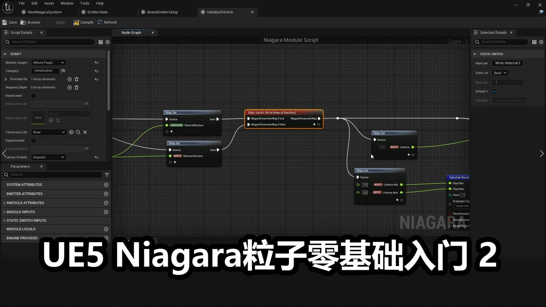Screen dimensions: 546x307
Task: Expand STATIC SWITCH INPUTS category
Action: tap(4, 221)
